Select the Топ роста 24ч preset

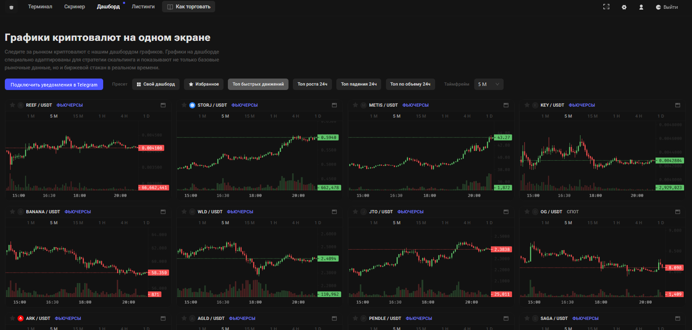pos(312,84)
